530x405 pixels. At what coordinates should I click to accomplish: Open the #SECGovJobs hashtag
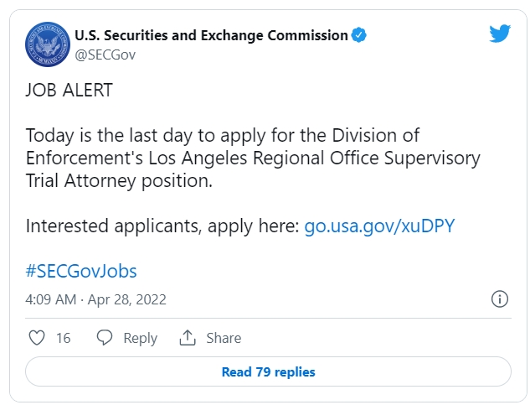(81, 271)
